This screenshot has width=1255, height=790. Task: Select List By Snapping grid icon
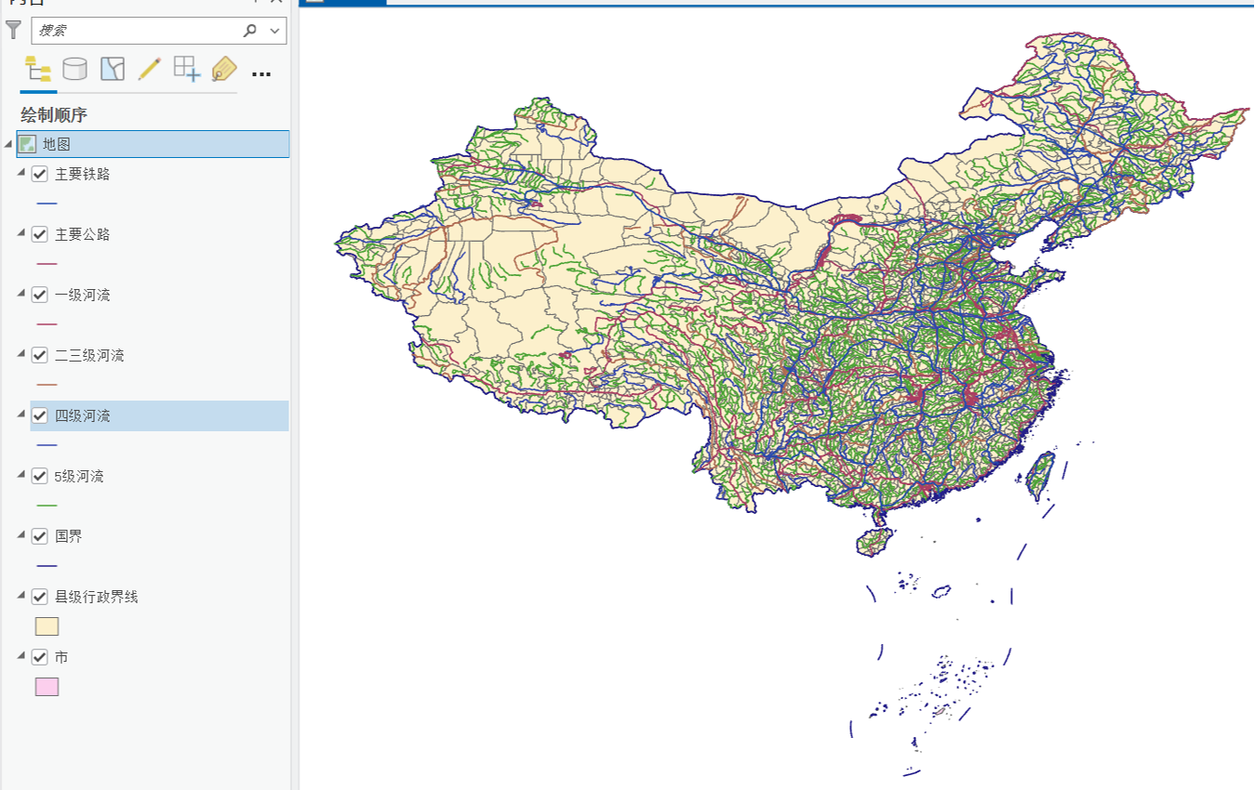(x=187, y=69)
